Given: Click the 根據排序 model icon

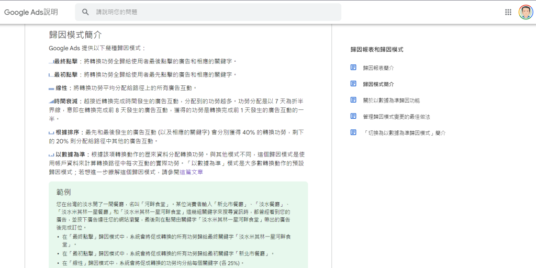Looking at the screenshot, I should coord(51,133).
